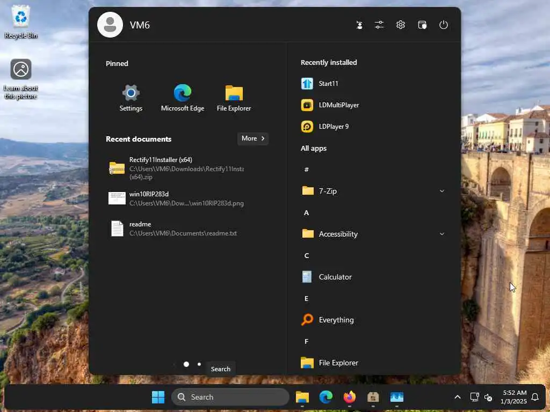
Task: Select the first page indicator dot
Action: [x=186, y=364]
